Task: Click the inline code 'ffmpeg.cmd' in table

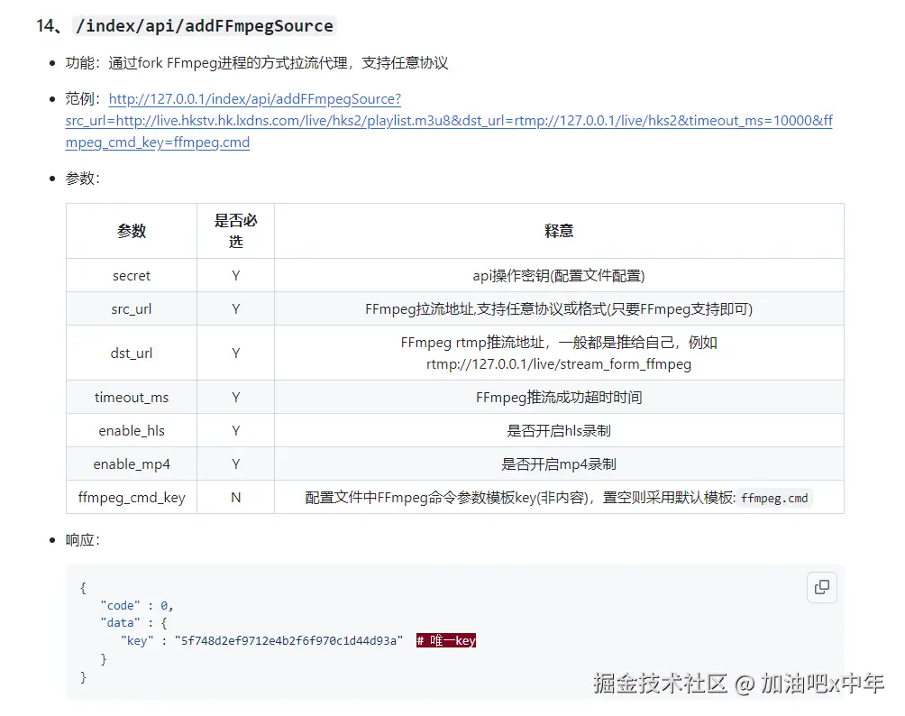Action: click(774, 498)
